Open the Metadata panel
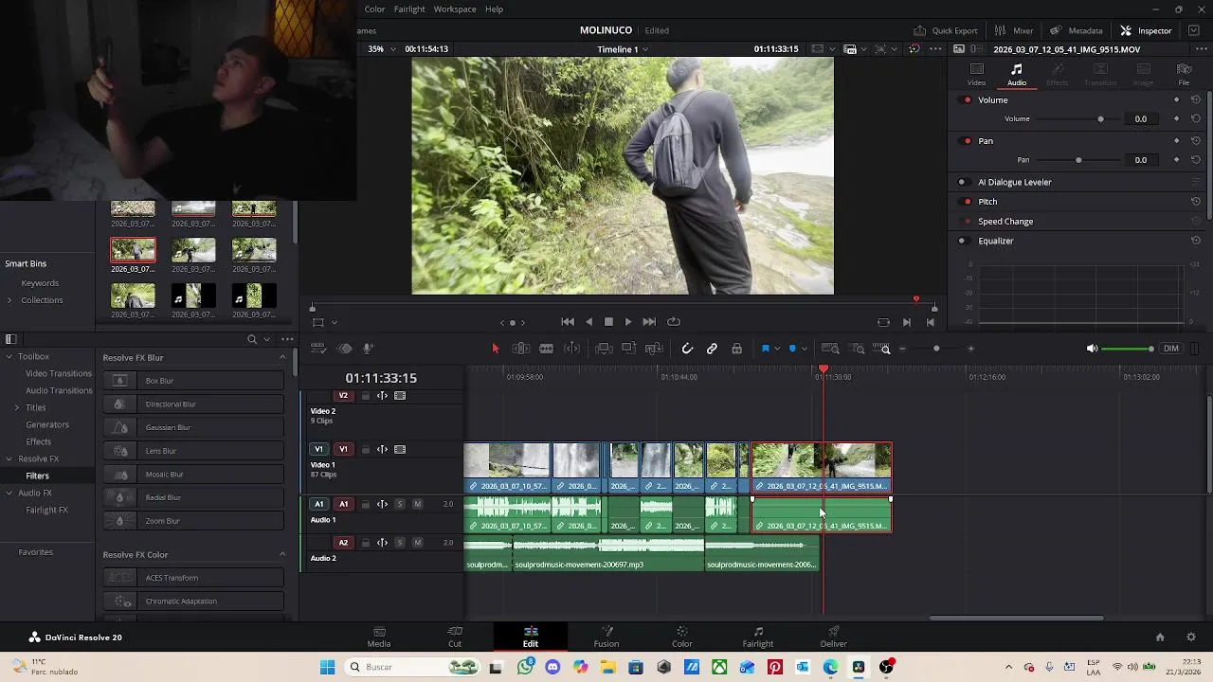Screen dimensions: 1213x682 1076,30
